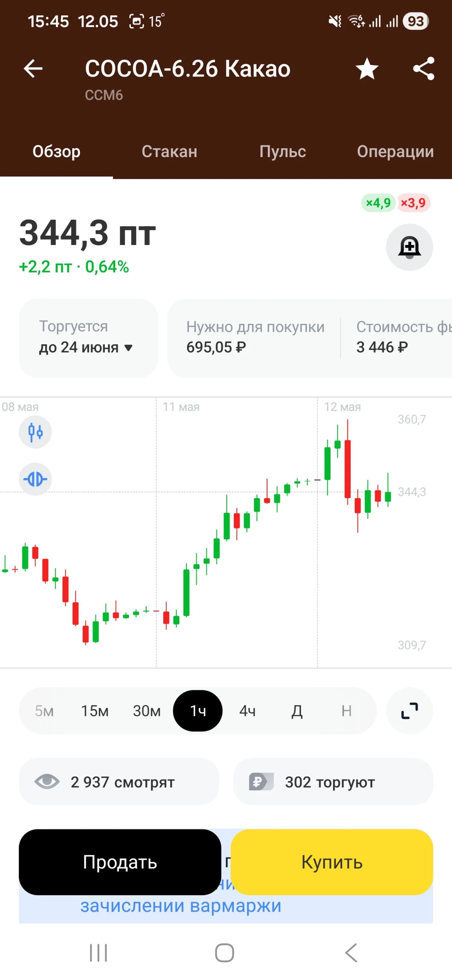The image size is (452, 980).
Task: Open the ×4,9 long leverage badge
Action: 378,203
